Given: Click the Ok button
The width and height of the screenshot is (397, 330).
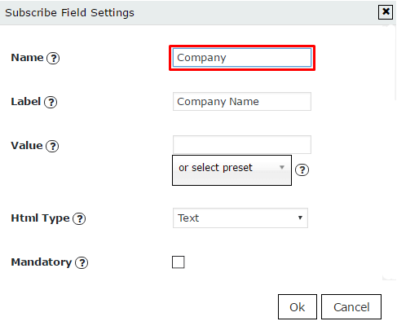Looking at the screenshot, I should click(298, 307).
